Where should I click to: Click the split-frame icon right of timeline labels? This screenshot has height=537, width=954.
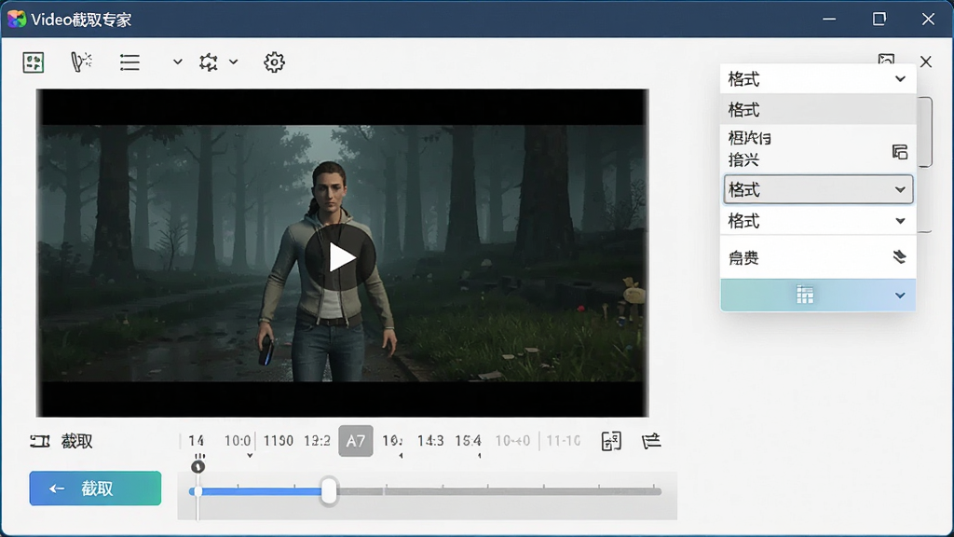click(611, 441)
